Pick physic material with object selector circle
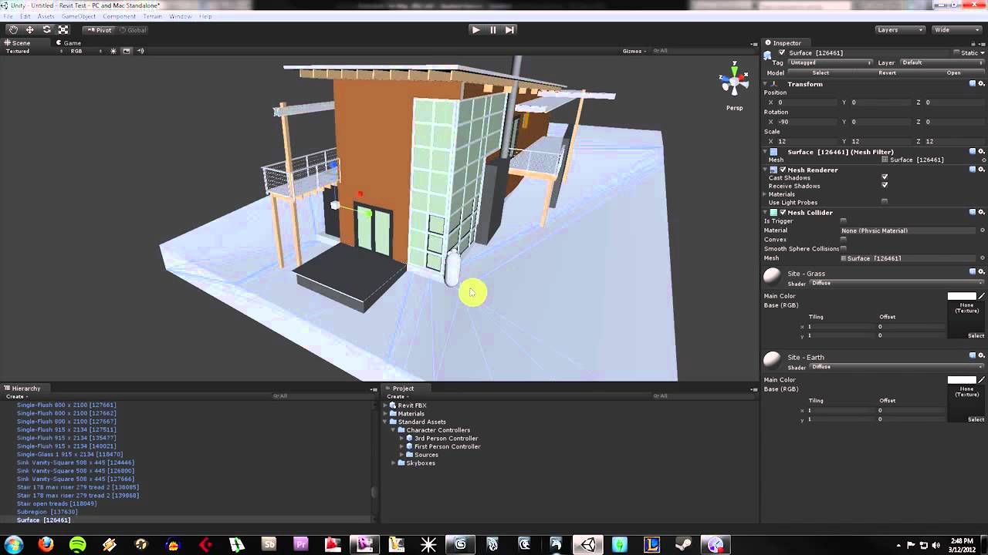This screenshot has width=988, height=555. pyautogui.click(x=983, y=230)
